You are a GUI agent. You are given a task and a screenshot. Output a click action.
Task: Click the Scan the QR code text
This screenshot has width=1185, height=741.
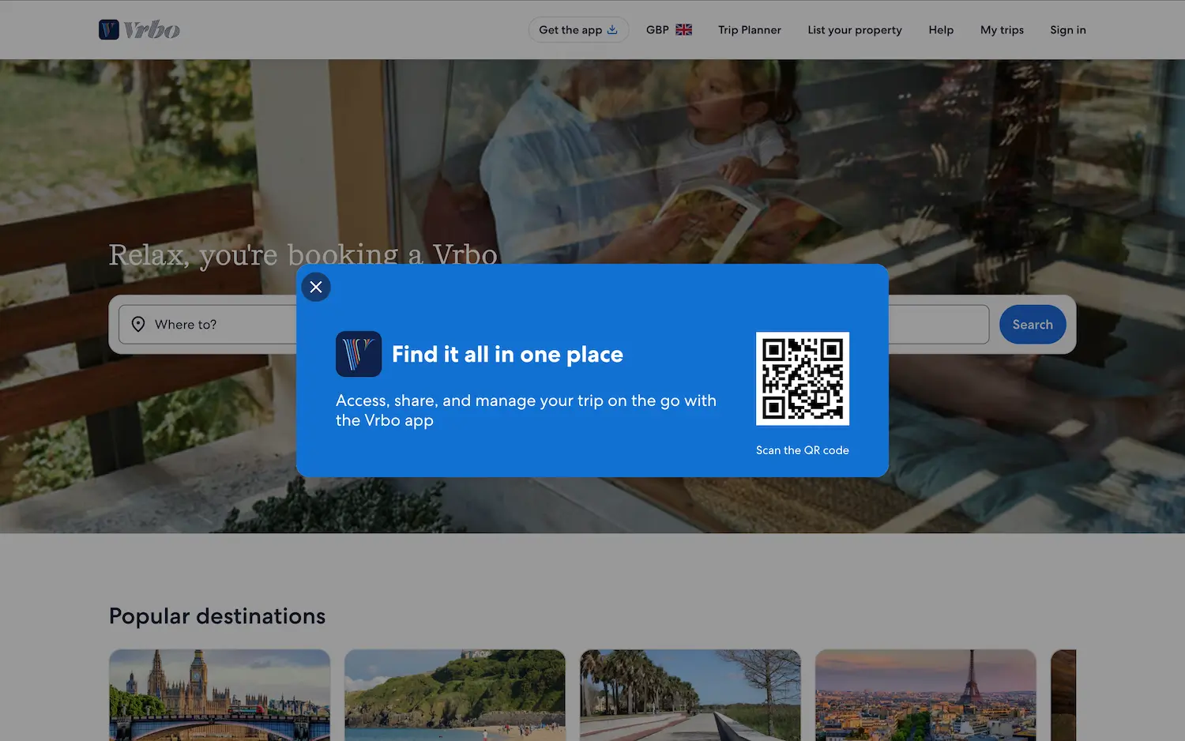click(x=803, y=450)
